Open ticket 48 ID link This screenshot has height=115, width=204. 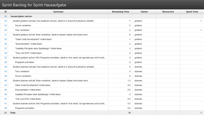5,108
